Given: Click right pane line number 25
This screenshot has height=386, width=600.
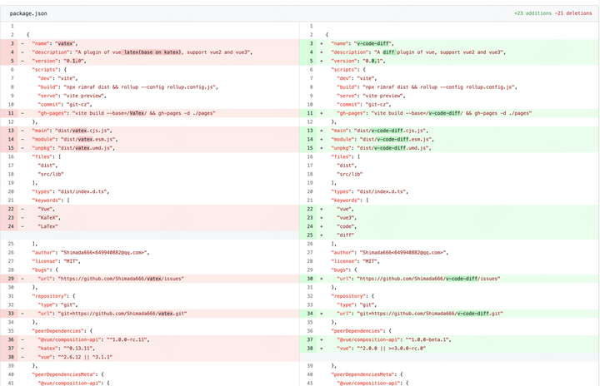Looking at the screenshot, I should pyautogui.click(x=311, y=235).
